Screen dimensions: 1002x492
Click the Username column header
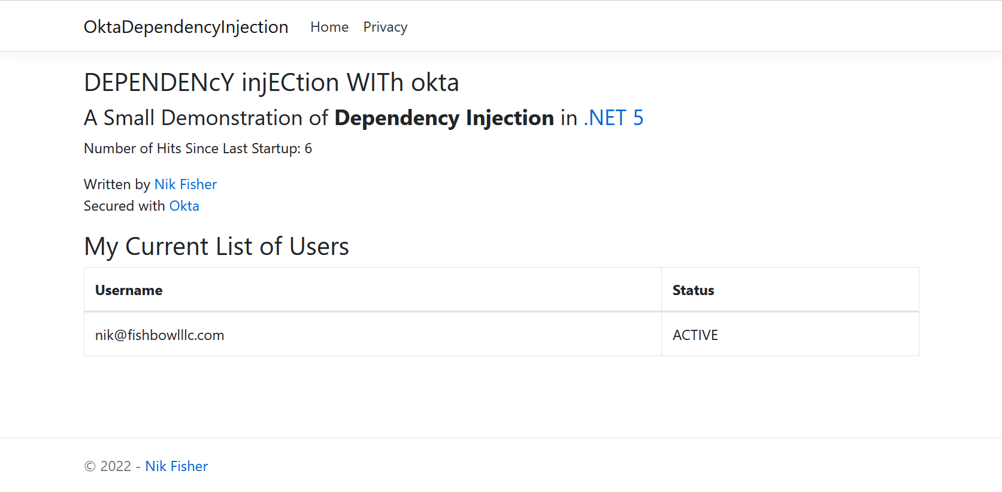coord(129,290)
